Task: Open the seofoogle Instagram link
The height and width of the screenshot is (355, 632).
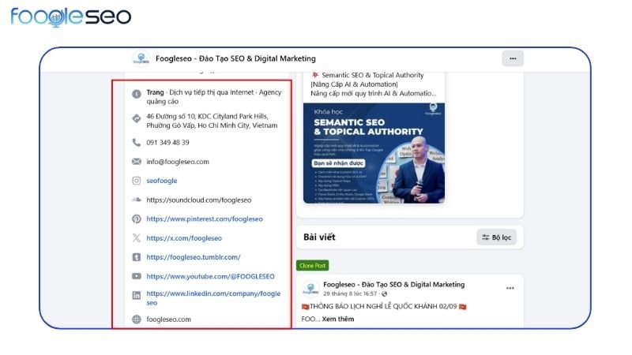Action: tap(162, 181)
